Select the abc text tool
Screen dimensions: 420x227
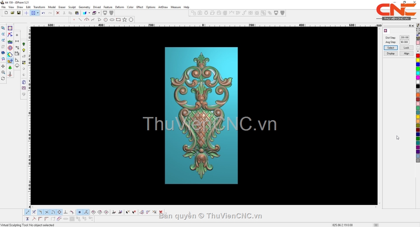(x=10, y=41)
